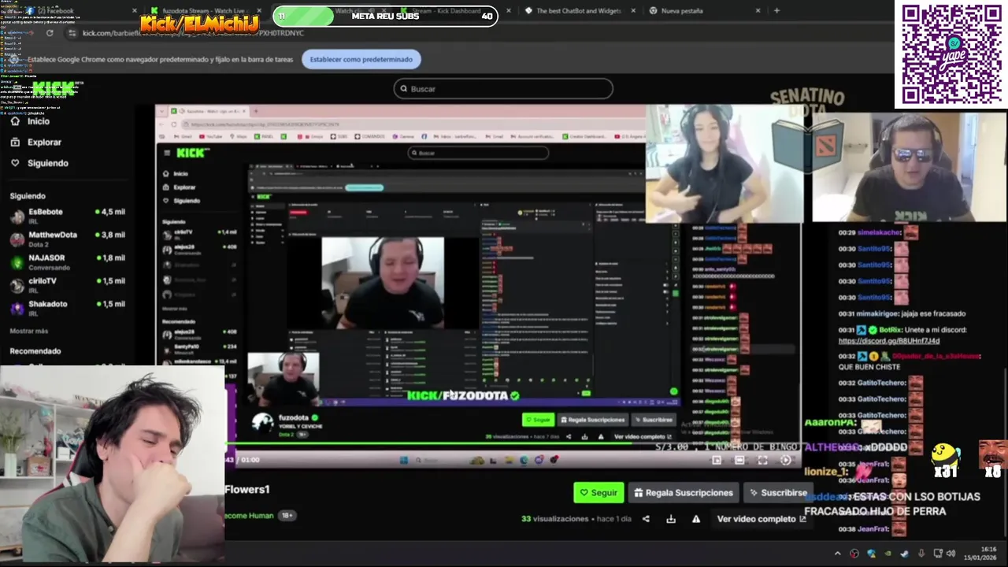The width and height of the screenshot is (1008, 567).
Task: Click MatthewDota avatar thumbnail
Action: pos(17,239)
